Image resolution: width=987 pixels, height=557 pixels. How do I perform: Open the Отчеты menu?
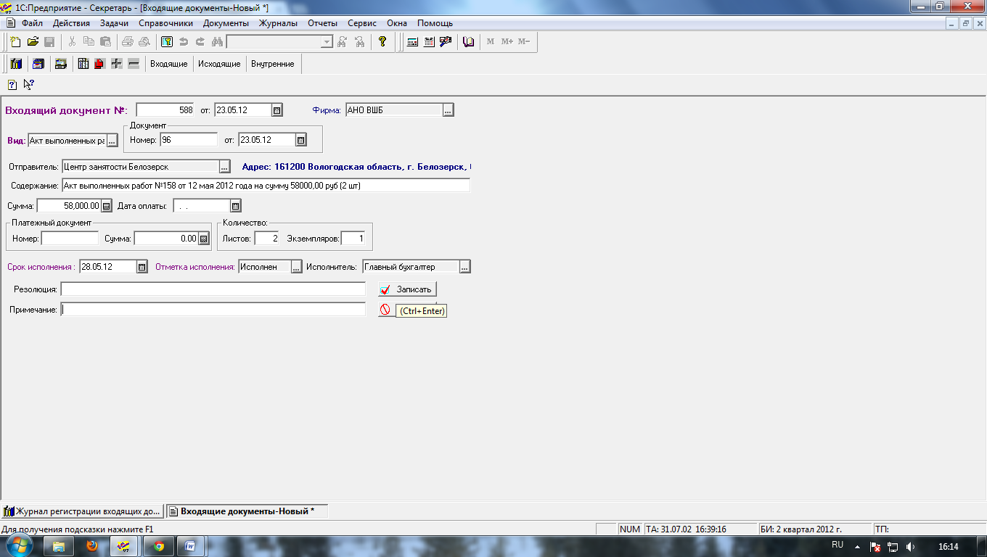click(x=322, y=23)
